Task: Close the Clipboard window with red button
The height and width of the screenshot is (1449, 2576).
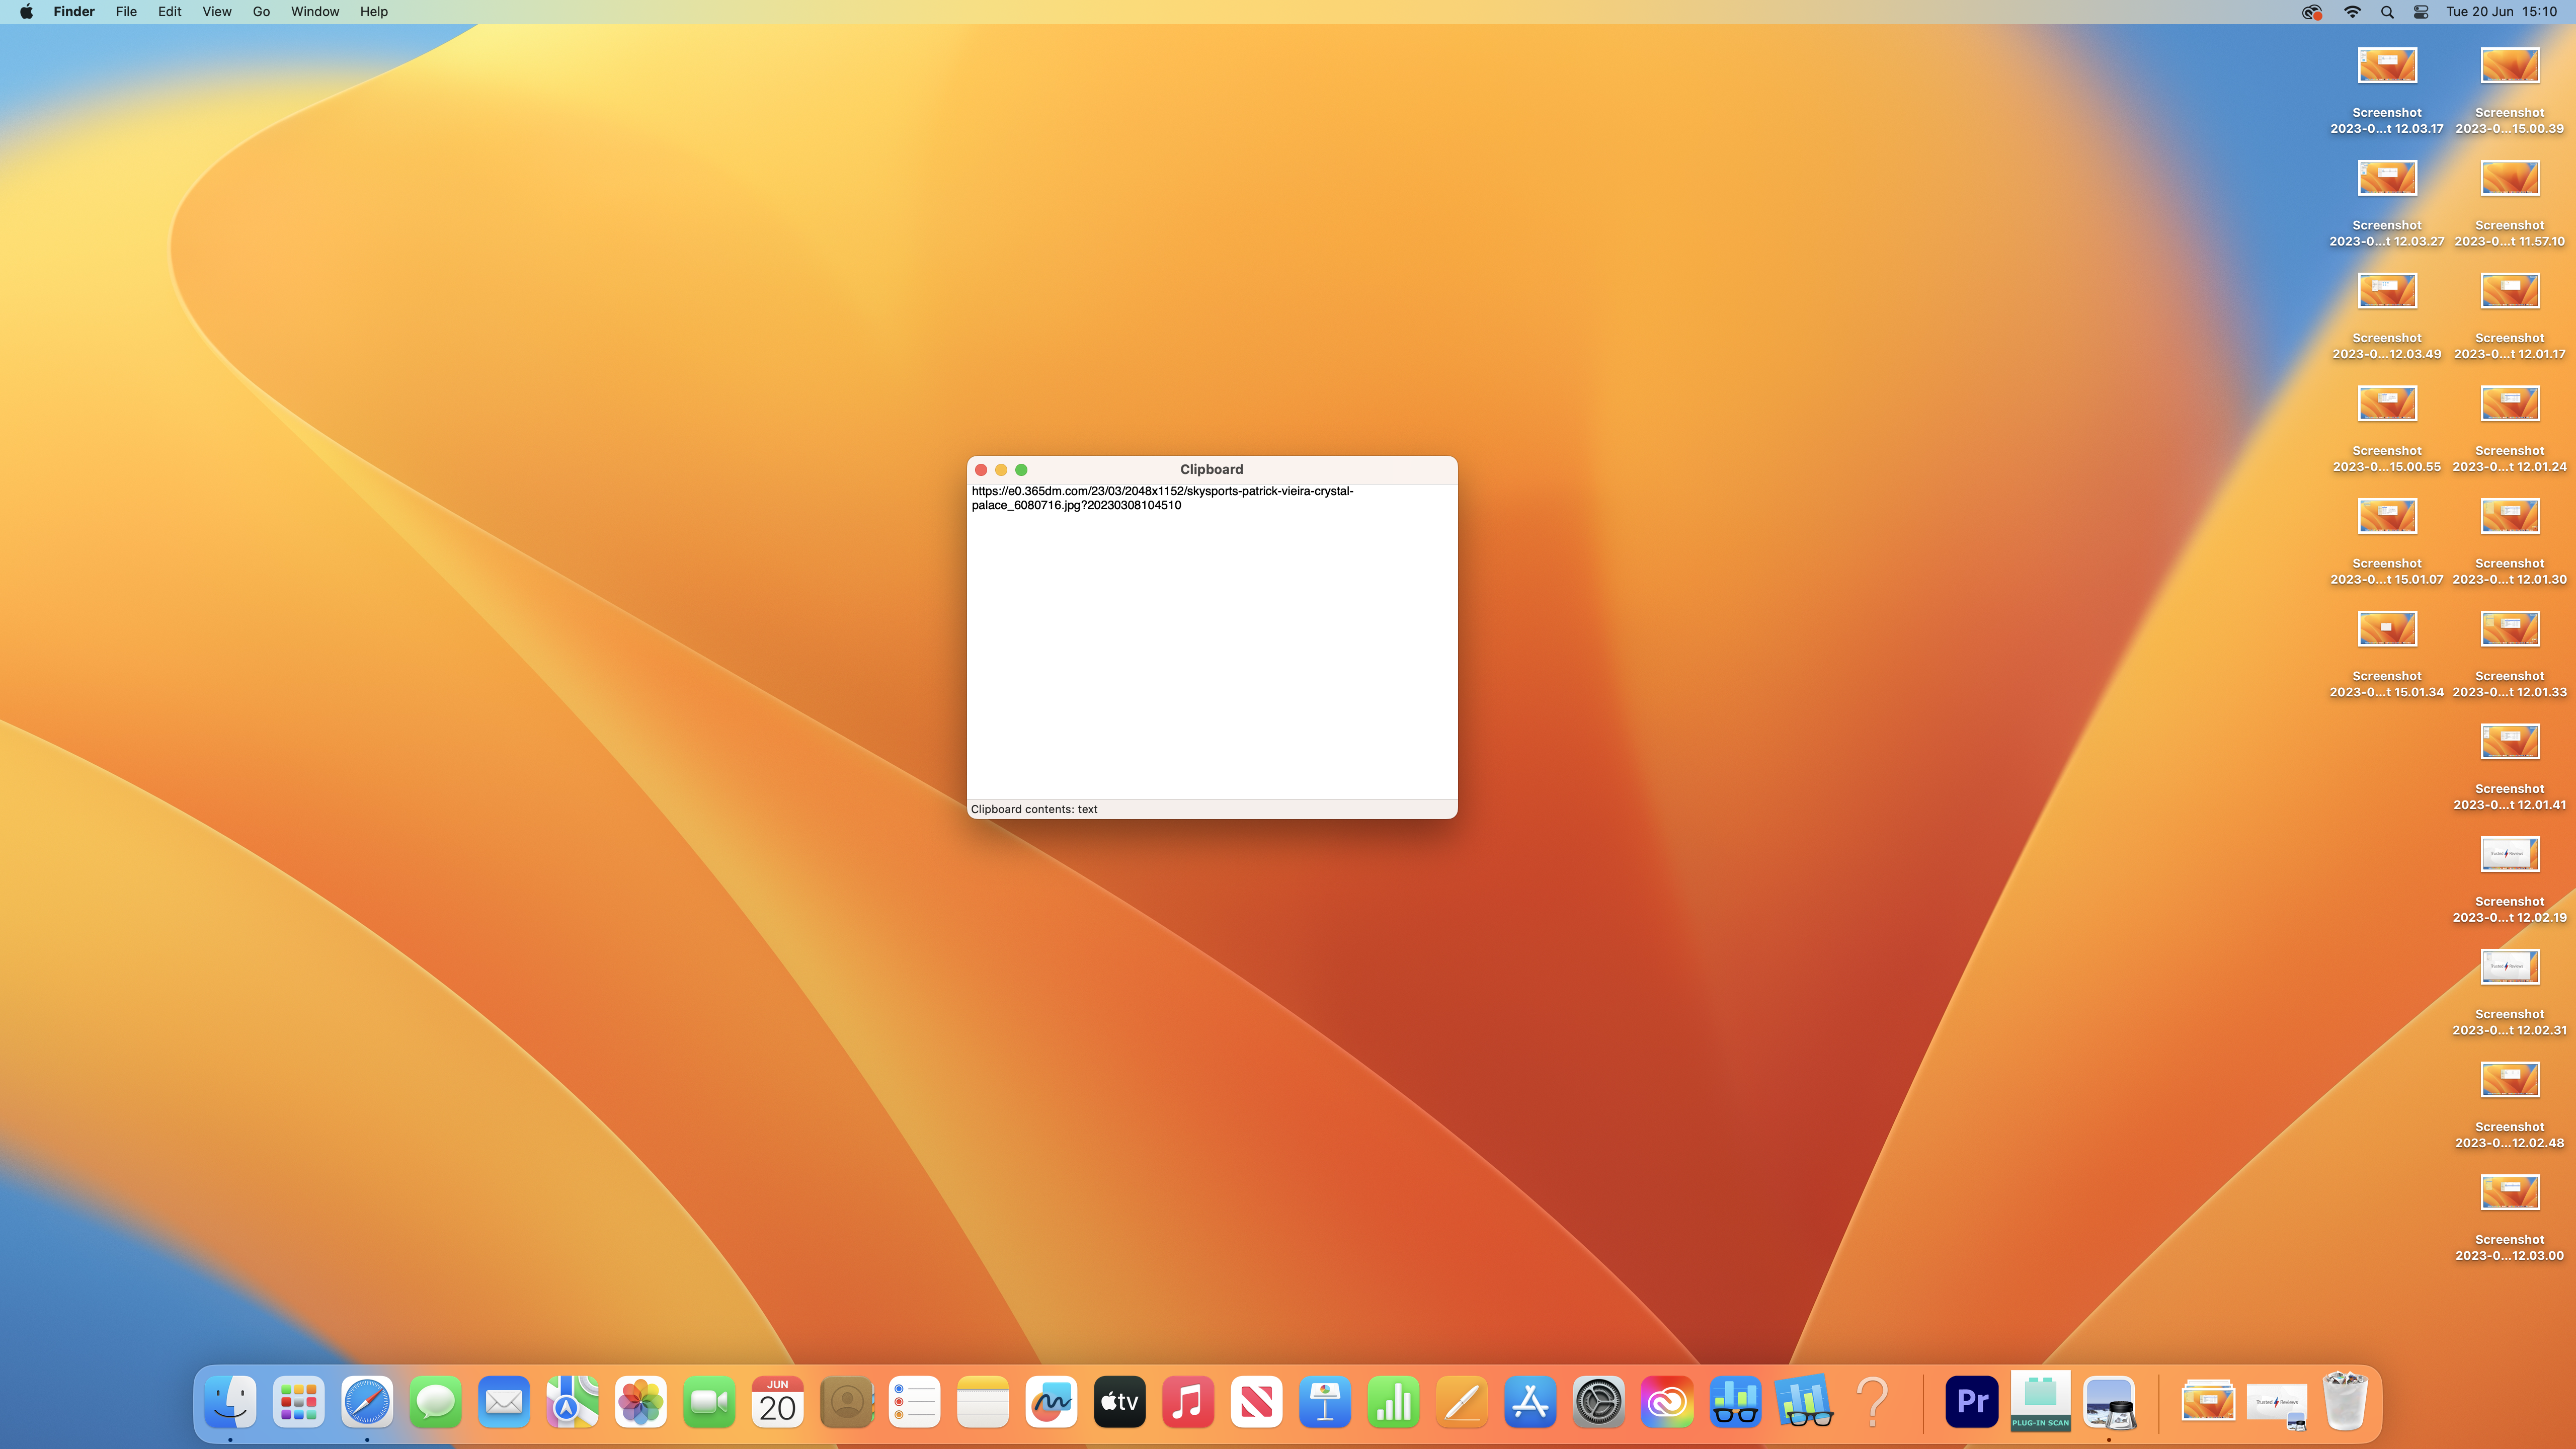Action: [981, 470]
